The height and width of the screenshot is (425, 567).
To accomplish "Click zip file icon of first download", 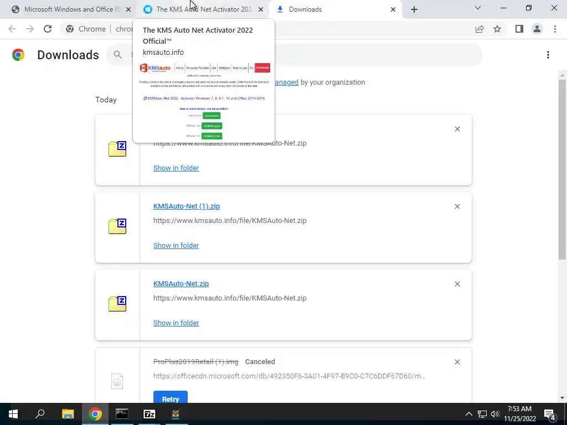I will coord(117,149).
